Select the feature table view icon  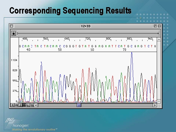[20, 105]
